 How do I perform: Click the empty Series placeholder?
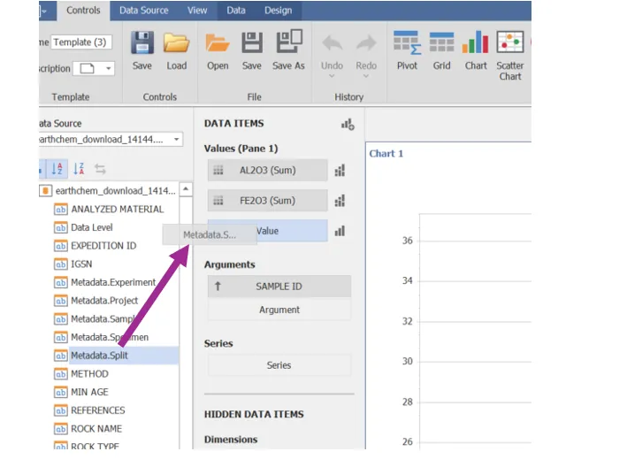click(x=279, y=365)
